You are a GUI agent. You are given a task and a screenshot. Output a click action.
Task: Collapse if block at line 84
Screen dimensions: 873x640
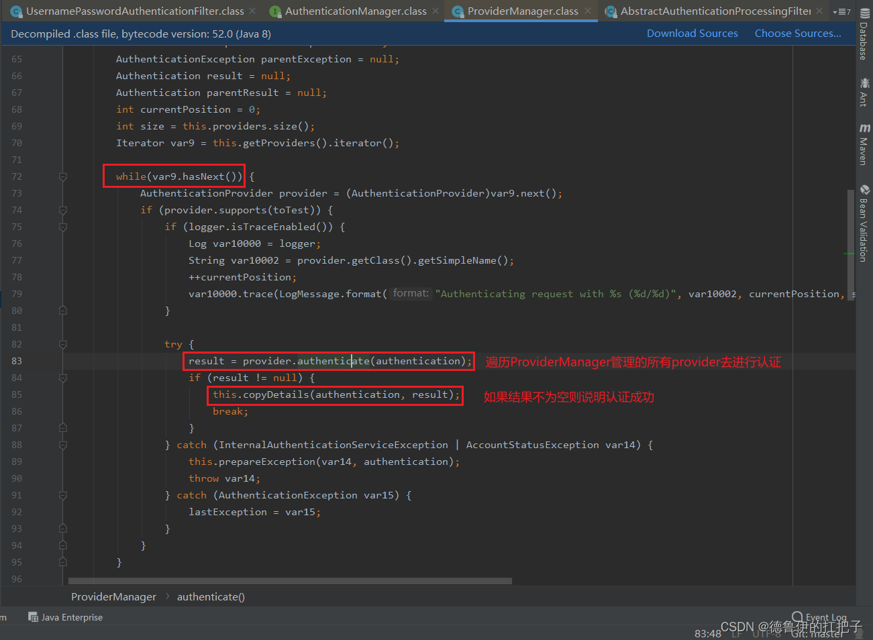[x=63, y=378]
